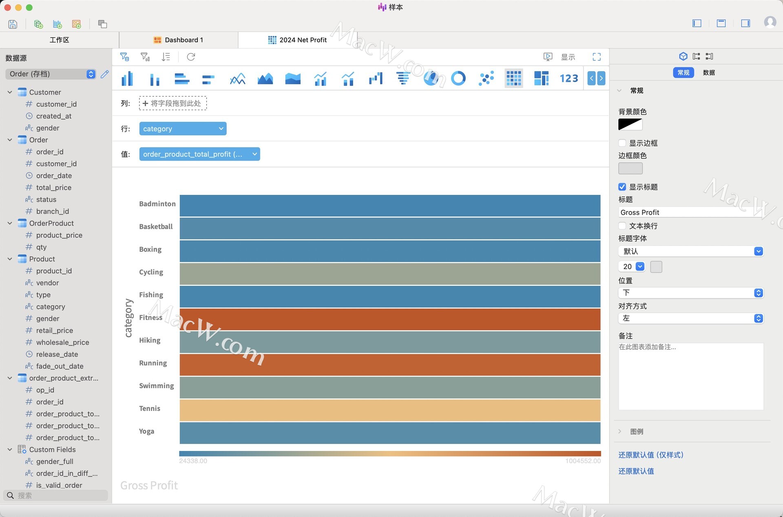Select the 常规 properties tab
The height and width of the screenshot is (517, 783).
[683, 73]
